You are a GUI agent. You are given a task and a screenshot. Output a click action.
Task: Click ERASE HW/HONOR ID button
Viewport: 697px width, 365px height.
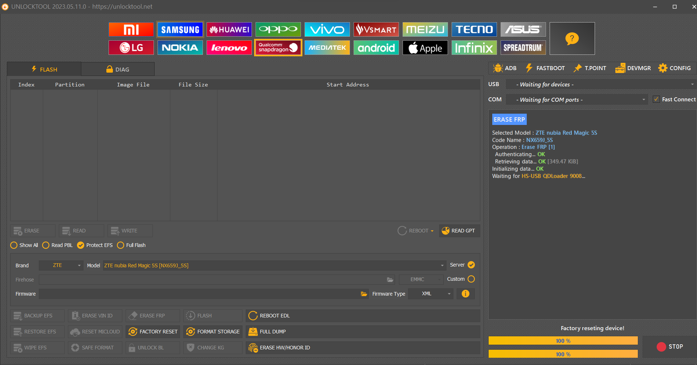tap(363, 348)
